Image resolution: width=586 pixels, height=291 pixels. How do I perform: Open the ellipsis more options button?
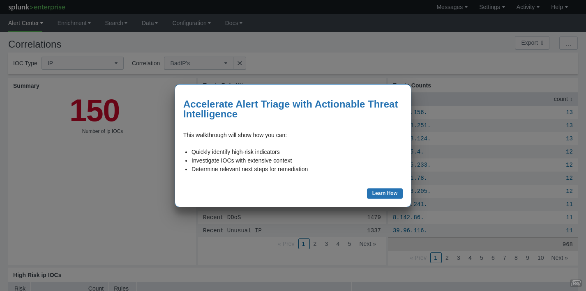click(568, 43)
